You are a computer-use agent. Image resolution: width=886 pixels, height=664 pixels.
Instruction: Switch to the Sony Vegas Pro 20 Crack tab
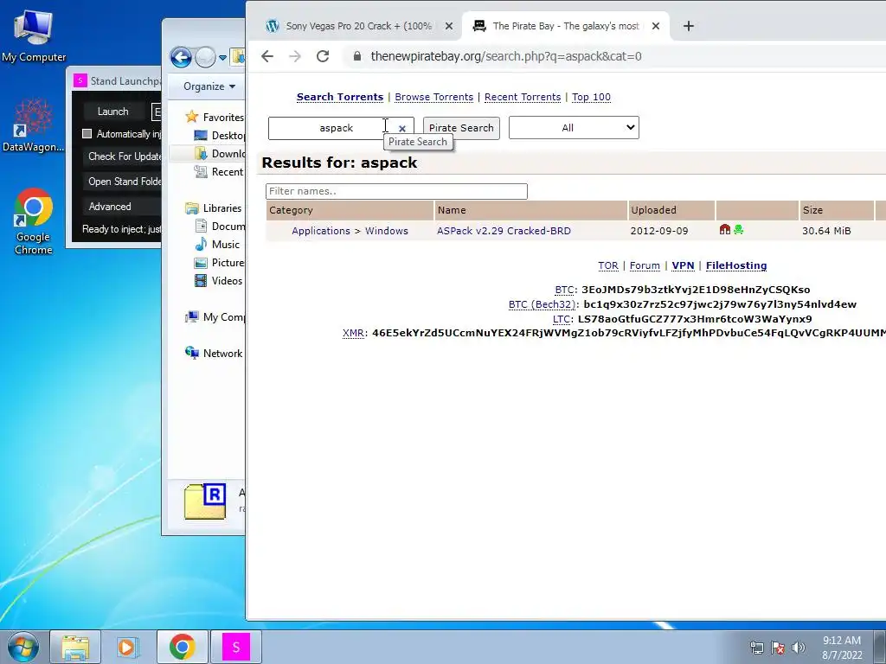360,26
